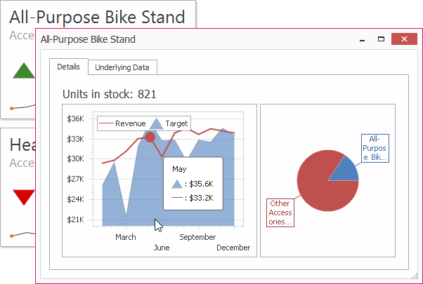Click the green up triangle indicator
The image size is (423, 284).
click(x=23, y=70)
